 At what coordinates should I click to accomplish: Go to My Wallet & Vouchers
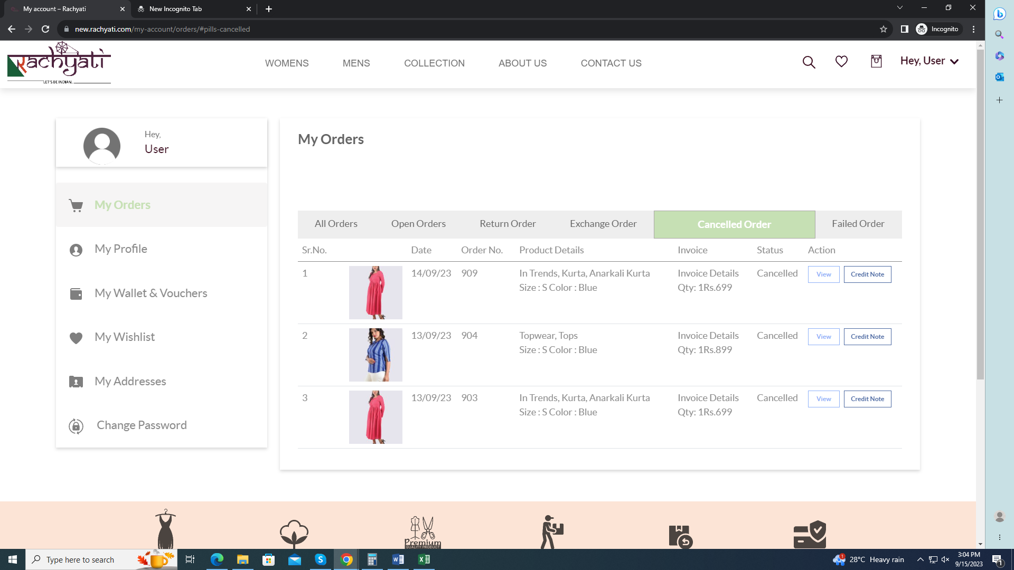click(x=151, y=293)
